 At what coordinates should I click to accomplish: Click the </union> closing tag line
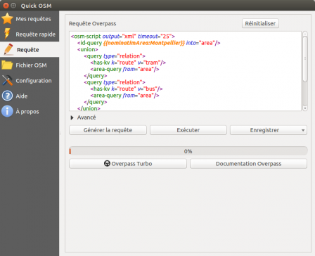click(89, 108)
